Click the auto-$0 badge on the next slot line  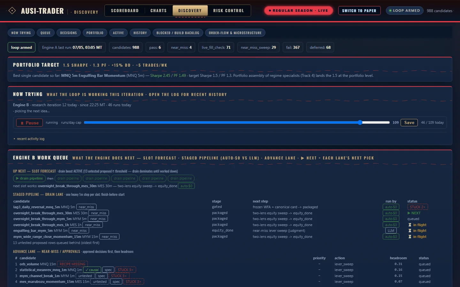pyautogui.click(x=187, y=186)
